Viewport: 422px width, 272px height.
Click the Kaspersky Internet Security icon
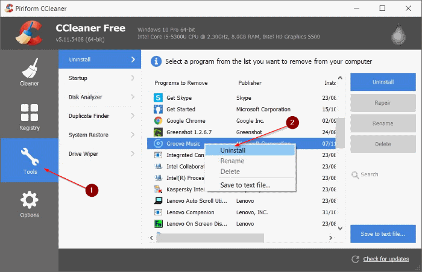click(158, 189)
